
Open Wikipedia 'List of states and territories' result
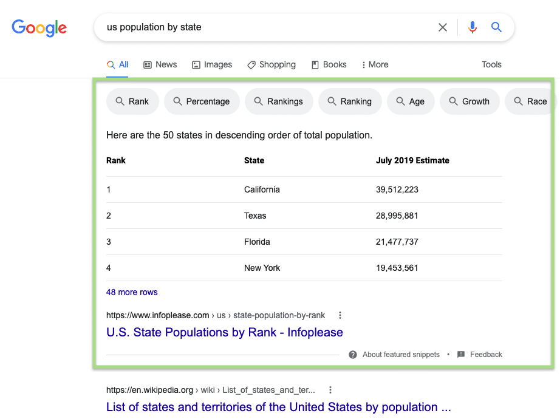point(279,407)
